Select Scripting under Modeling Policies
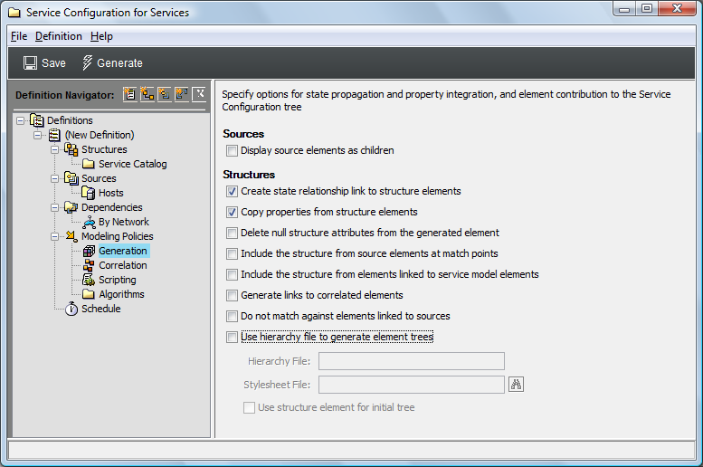This screenshot has height=467, width=703. click(117, 280)
